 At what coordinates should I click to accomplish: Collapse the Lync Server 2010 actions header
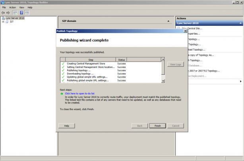point(240,23)
